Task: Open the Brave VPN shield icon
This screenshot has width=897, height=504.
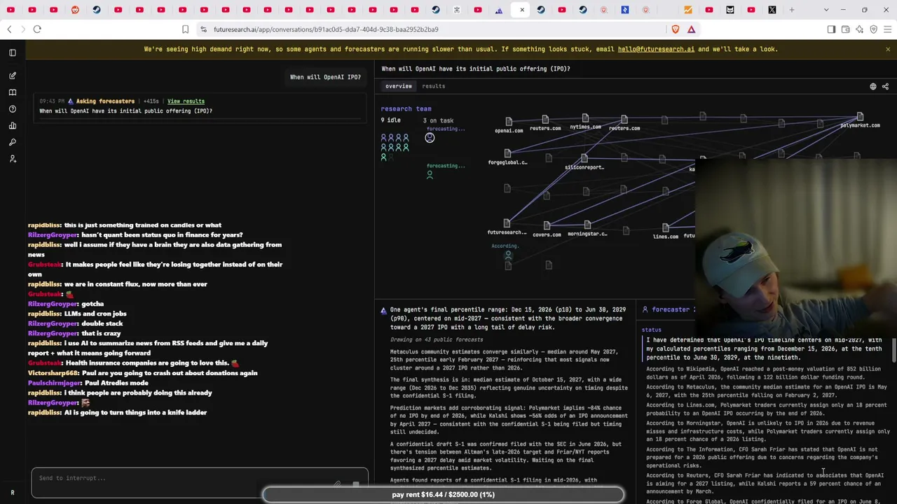Action: (x=874, y=29)
